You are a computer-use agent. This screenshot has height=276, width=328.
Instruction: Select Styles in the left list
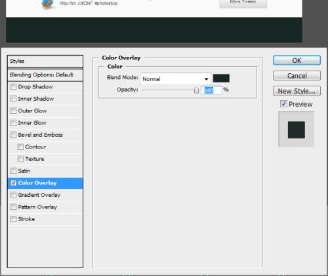(45, 61)
